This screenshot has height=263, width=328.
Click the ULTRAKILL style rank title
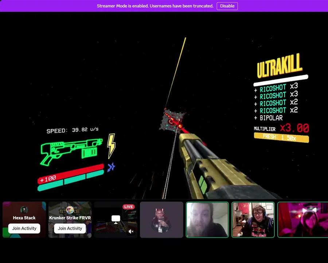pyautogui.click(x=280, y=65)
